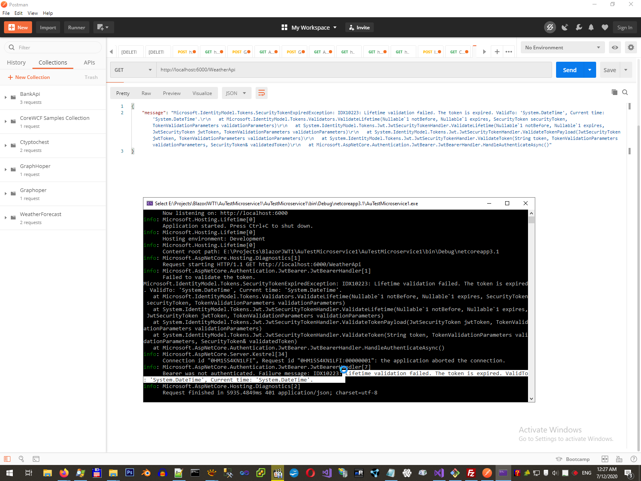
Task: Open the Save dropdown arrow
Action: 626,70
